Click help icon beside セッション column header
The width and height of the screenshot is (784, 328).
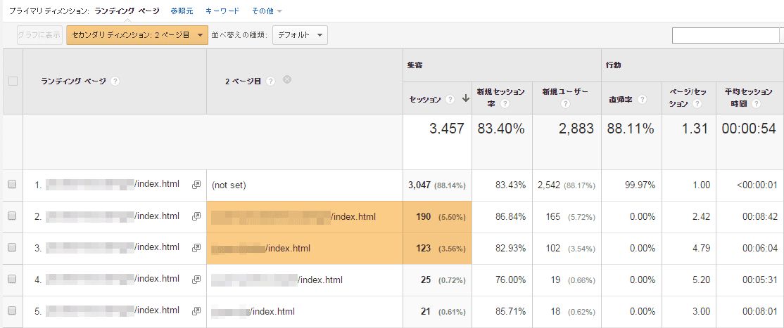pos(450,100)
